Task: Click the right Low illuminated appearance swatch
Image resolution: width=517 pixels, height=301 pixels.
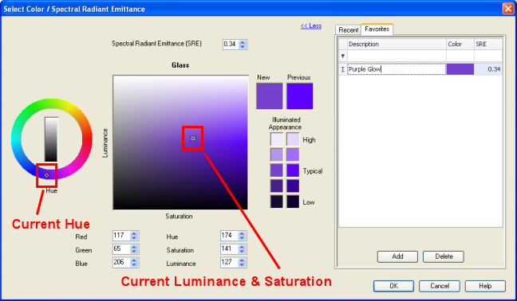Action: point(293,201)
